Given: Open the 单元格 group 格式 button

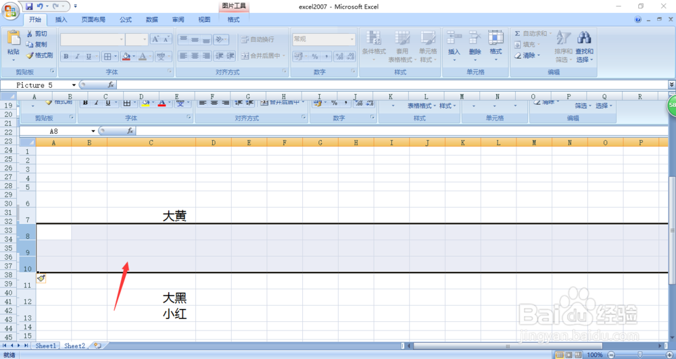Looking at the screenshot, I should pyautogui.click(x=496, y=46).
